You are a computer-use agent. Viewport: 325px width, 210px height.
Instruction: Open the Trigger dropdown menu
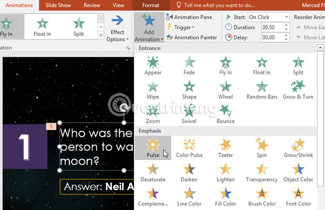pyautogui.click(x=180, y=27)
